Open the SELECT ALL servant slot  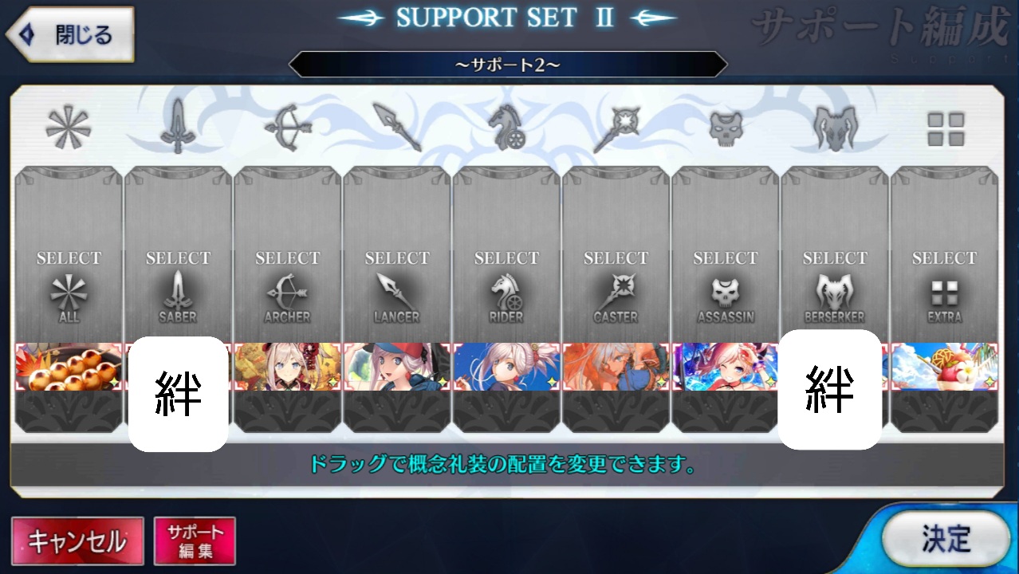69,255
